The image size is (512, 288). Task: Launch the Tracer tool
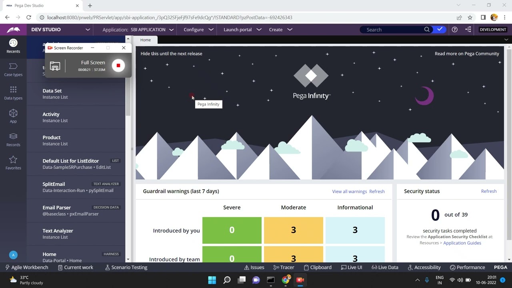click(x=284, y=267)
